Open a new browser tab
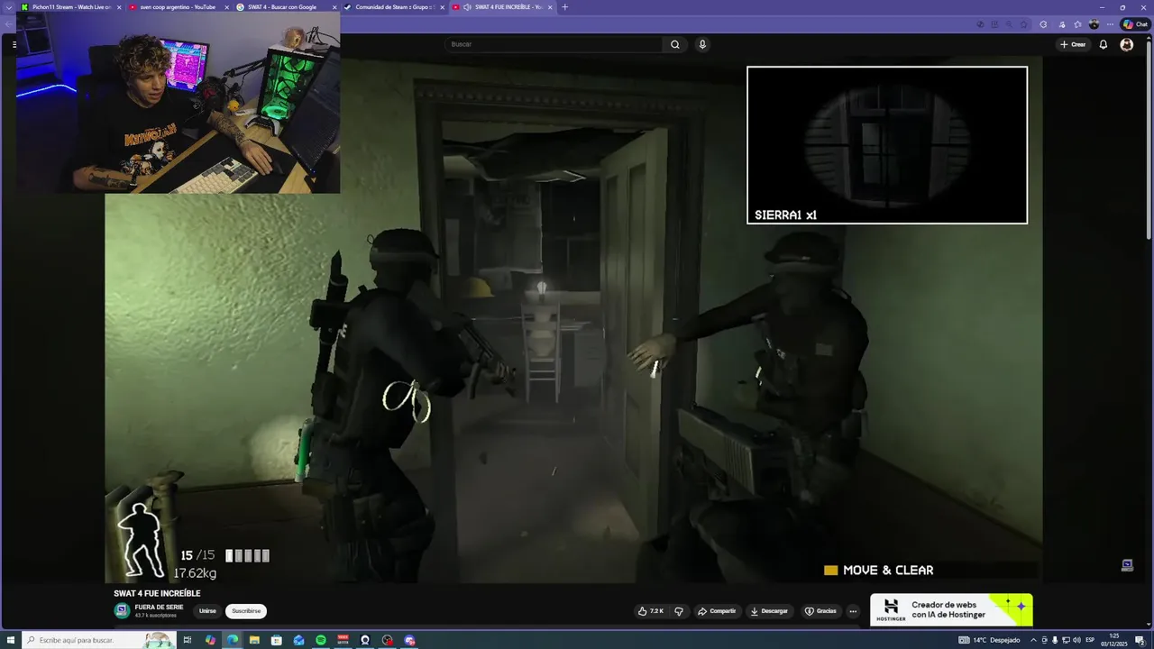 pos(565,7)
